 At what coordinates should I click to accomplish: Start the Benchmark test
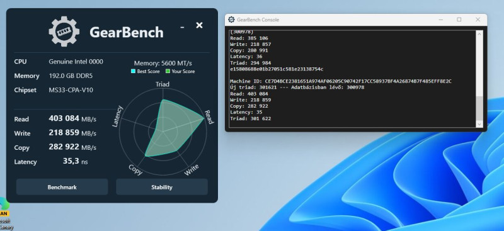(62, 187)
